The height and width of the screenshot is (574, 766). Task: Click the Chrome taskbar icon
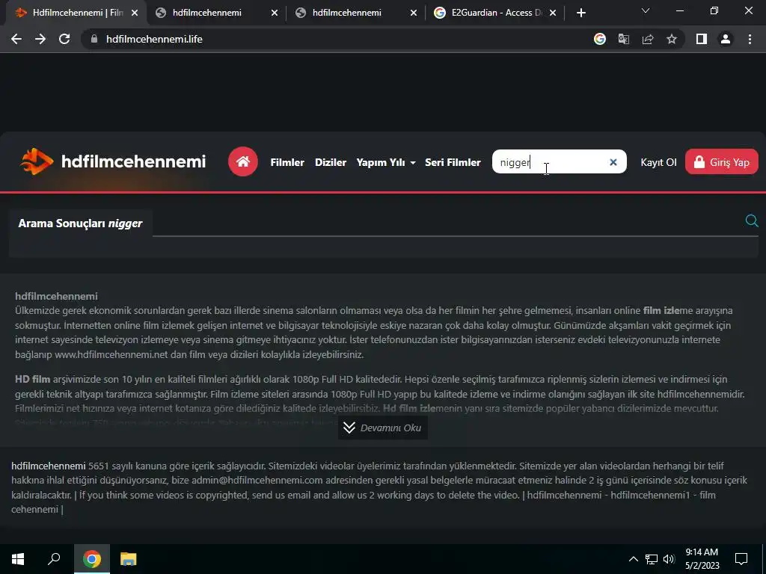pos(92,559)
